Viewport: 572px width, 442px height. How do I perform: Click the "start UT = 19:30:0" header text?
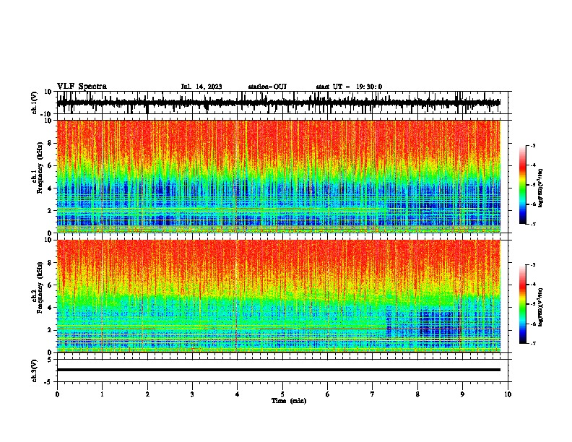349,87
